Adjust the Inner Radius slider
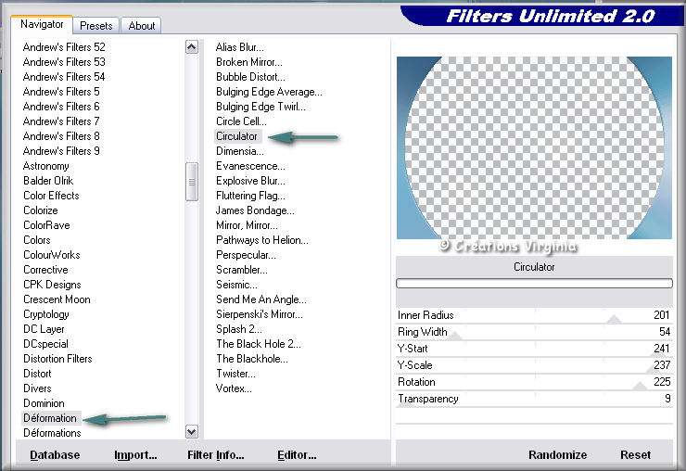686x471 pixels. tap(534, 315)
